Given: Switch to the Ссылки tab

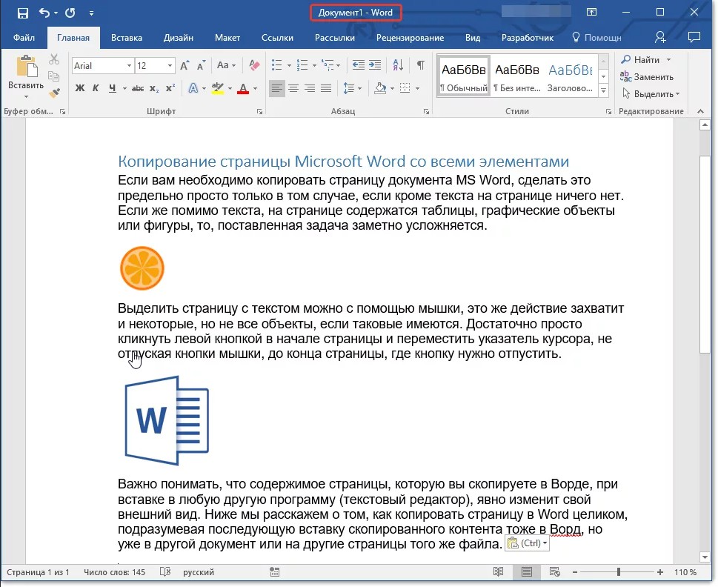Looking at the screenshot, I should [x=277, y=38].
